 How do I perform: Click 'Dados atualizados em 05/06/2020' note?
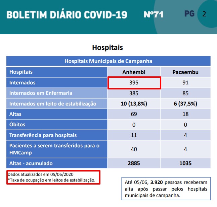pyautogui.click(x=41, y=175)
